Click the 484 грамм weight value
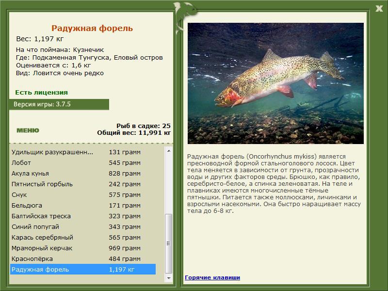388x291 pixels. [125, 259]
